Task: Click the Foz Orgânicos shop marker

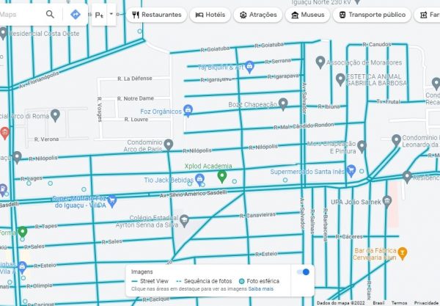Action: coord(188,111)
